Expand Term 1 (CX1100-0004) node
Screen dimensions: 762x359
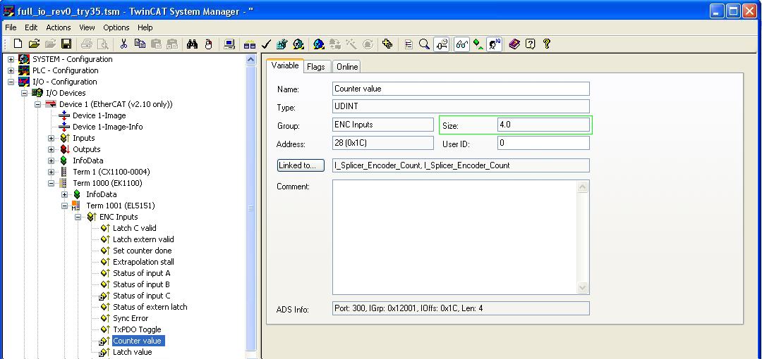(x=51, y=172)
